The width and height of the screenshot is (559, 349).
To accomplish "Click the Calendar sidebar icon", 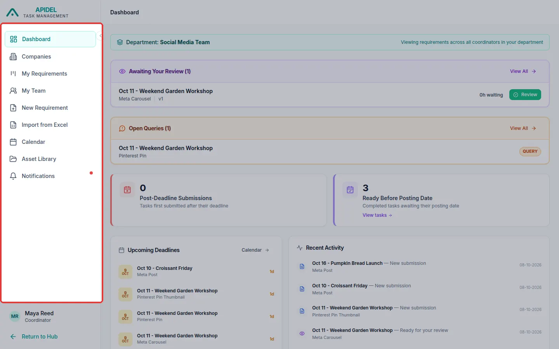I will [13, 142].
